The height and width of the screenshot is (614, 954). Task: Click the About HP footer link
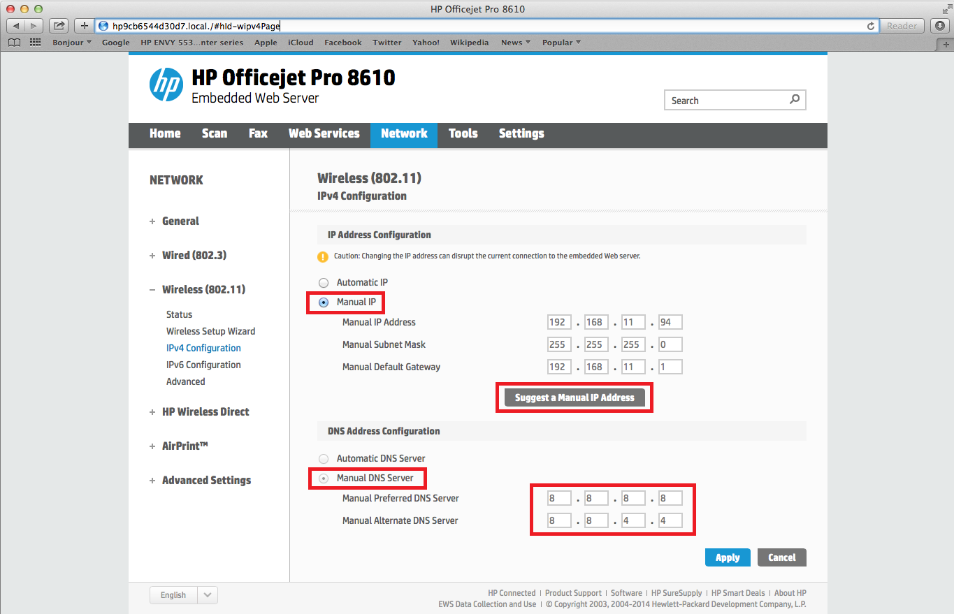pos(790,593)
